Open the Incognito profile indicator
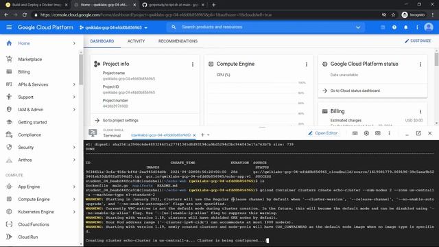Image resolution: width=439 pixels, height=247 pixels. pos(413,15)
